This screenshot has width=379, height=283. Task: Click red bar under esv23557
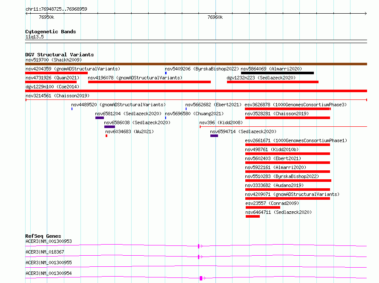(263, 207)
